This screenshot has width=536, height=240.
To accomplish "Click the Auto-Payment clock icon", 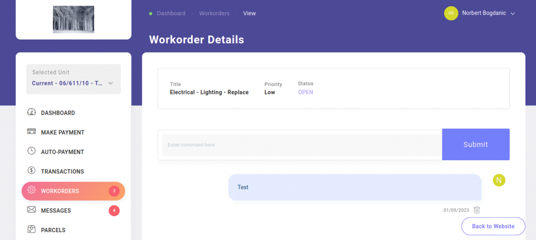I will (x=31, y=152).
